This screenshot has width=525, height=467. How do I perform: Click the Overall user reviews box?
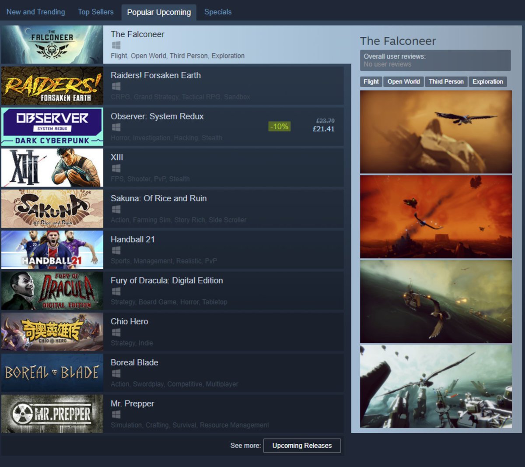[x=435, y=60]
